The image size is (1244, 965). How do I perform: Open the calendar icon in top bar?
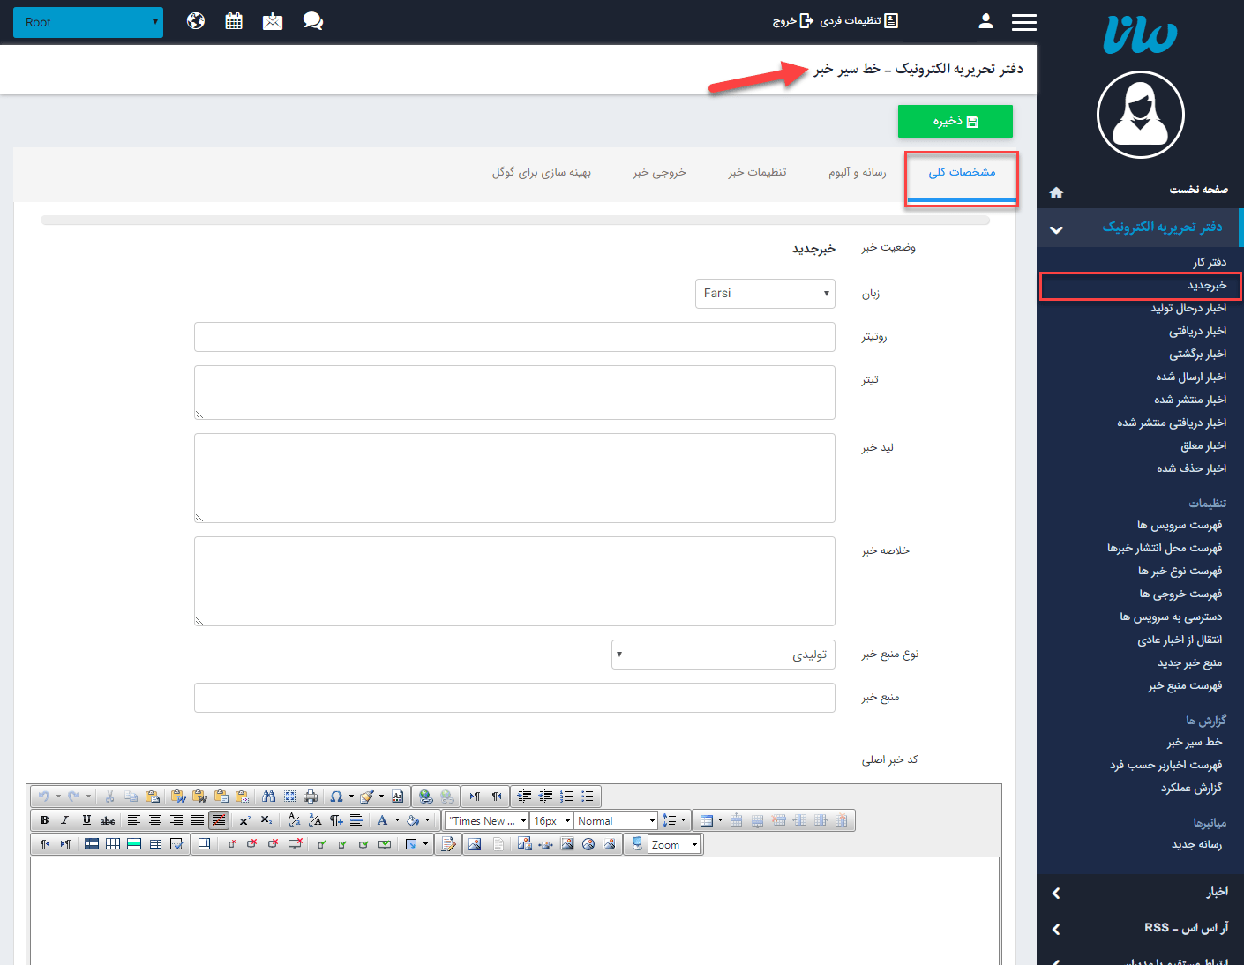tap(234, 21)
